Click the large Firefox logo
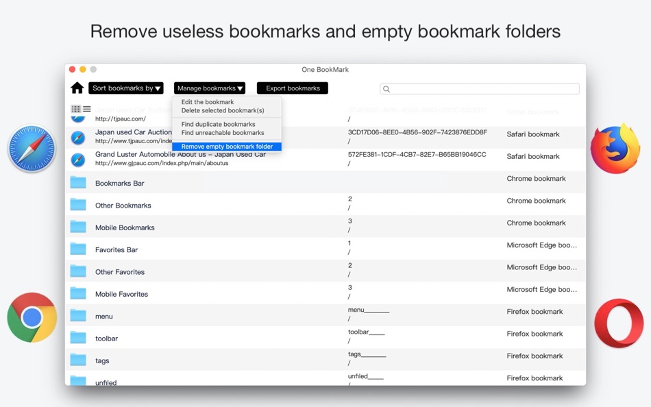Viewport: 651px width, 407px height. pyautogui.click(x=615, y=148)
